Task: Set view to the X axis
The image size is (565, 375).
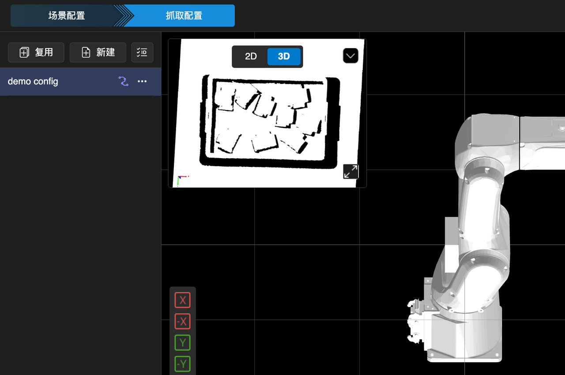Action: point(182,300)
